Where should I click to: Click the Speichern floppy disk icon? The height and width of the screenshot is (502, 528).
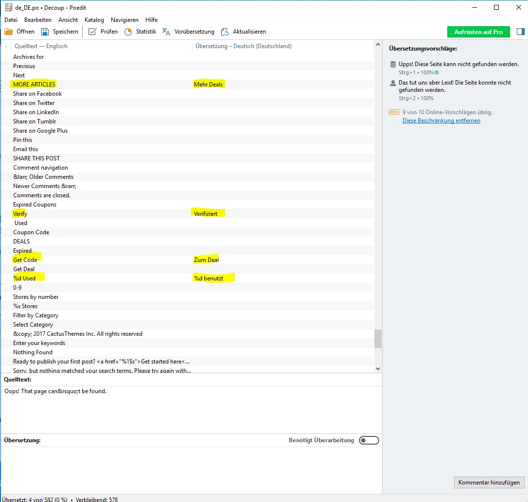(x=45, y=32)
